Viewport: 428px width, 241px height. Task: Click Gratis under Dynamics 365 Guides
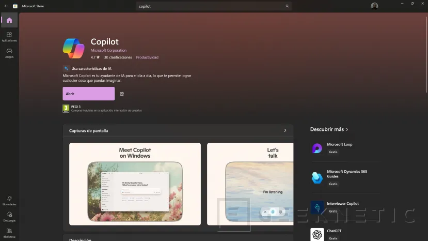(x=333, y=184)
